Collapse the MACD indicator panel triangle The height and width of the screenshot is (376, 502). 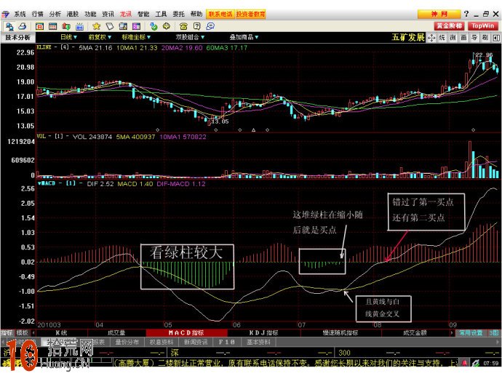39,183
